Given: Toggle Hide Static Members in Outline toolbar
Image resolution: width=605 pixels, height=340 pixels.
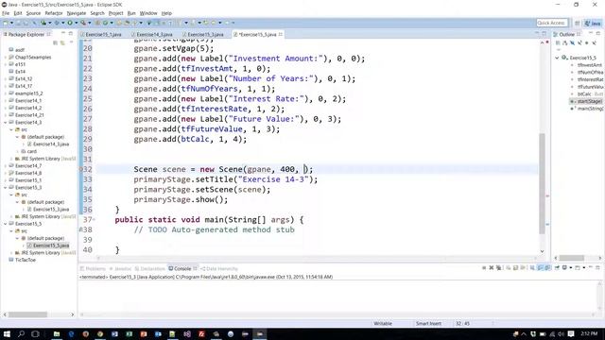Looking at the screenshot, I should (x=579, y=42).
